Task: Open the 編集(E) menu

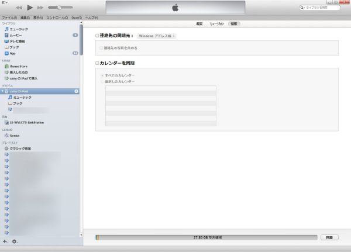Action: [x=25, y=18]
